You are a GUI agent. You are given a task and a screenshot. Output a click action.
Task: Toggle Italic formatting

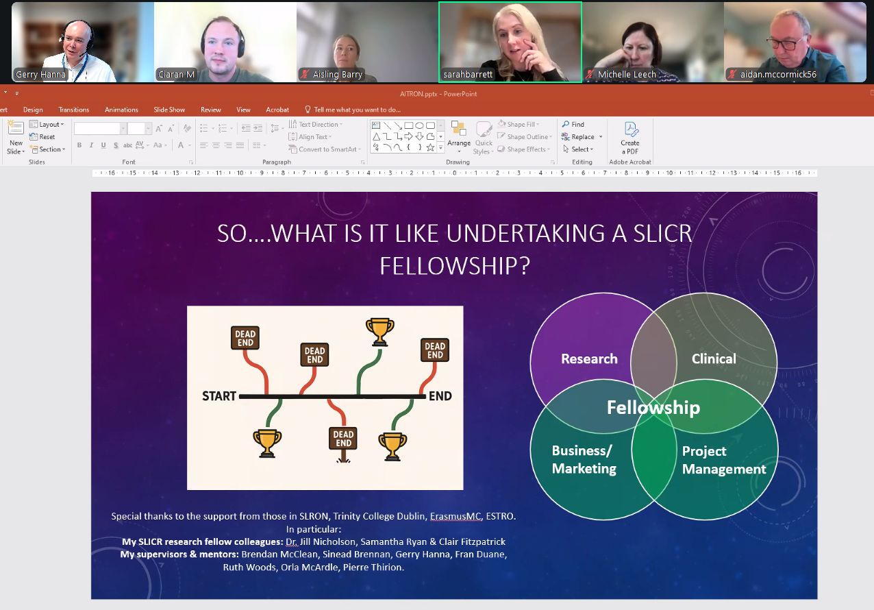coord(91,145)
